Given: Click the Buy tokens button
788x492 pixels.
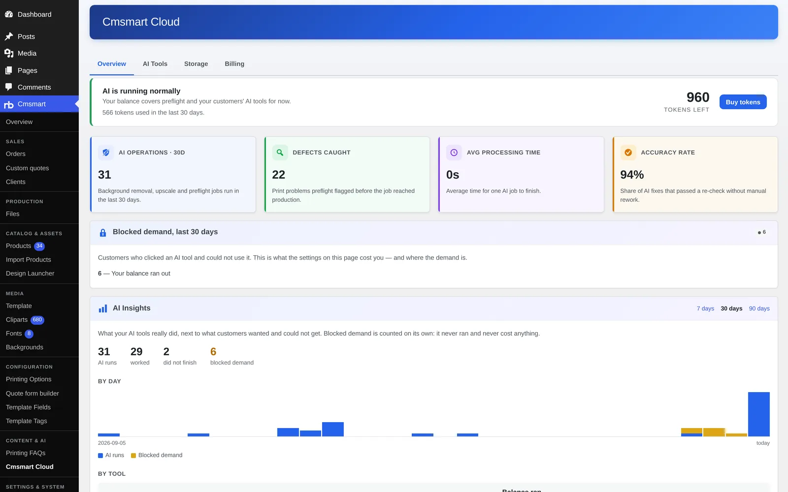Looking at the screenshot, I should pyautogui.click(x=743, y=102).
